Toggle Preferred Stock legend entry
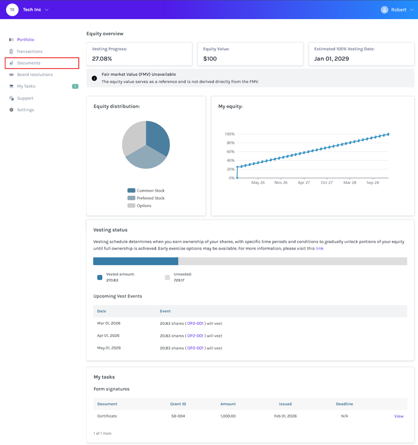 (146, 198)
